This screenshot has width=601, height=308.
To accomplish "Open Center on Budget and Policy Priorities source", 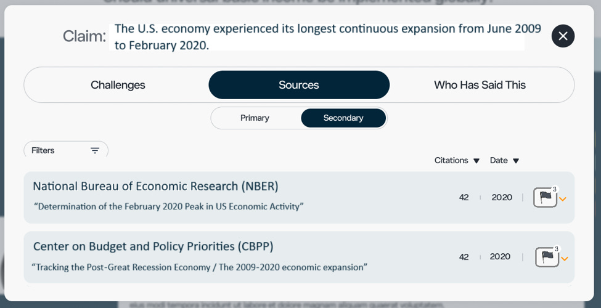I will [153, 246].
